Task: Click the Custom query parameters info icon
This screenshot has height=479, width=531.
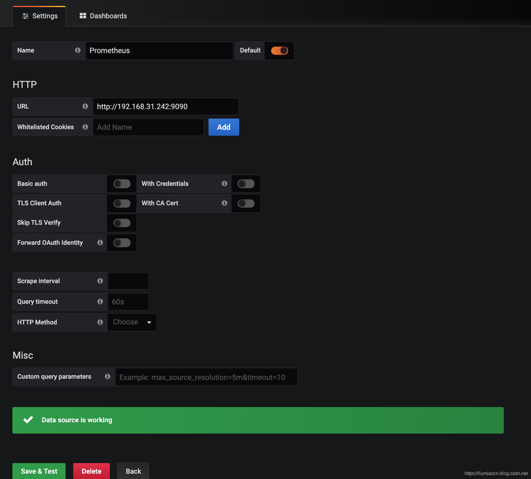Action: pos(107,376)
